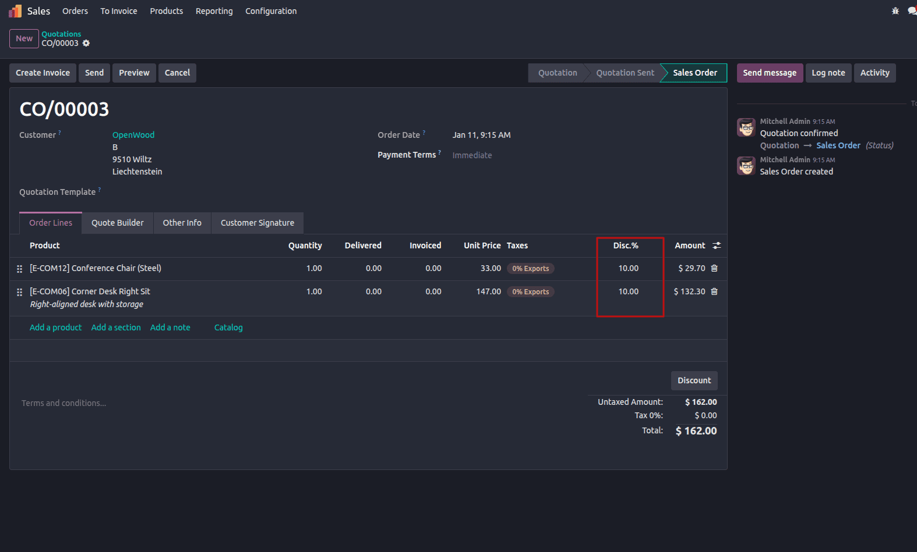Viewport: 917px width, 552px height.
Task: Click the Unit Price column header
Action: (x=482, y=245)
